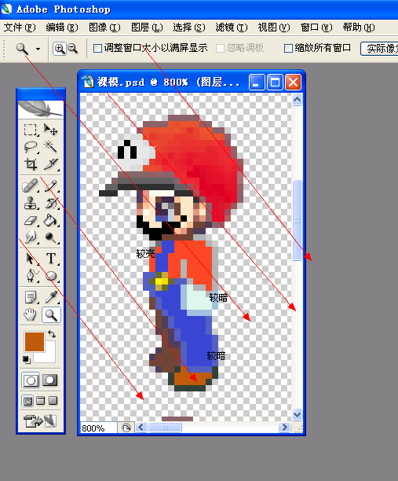This screenshot has width=398, height=481.
Task: Click the scroll down arrow
Action: (297, 415)
